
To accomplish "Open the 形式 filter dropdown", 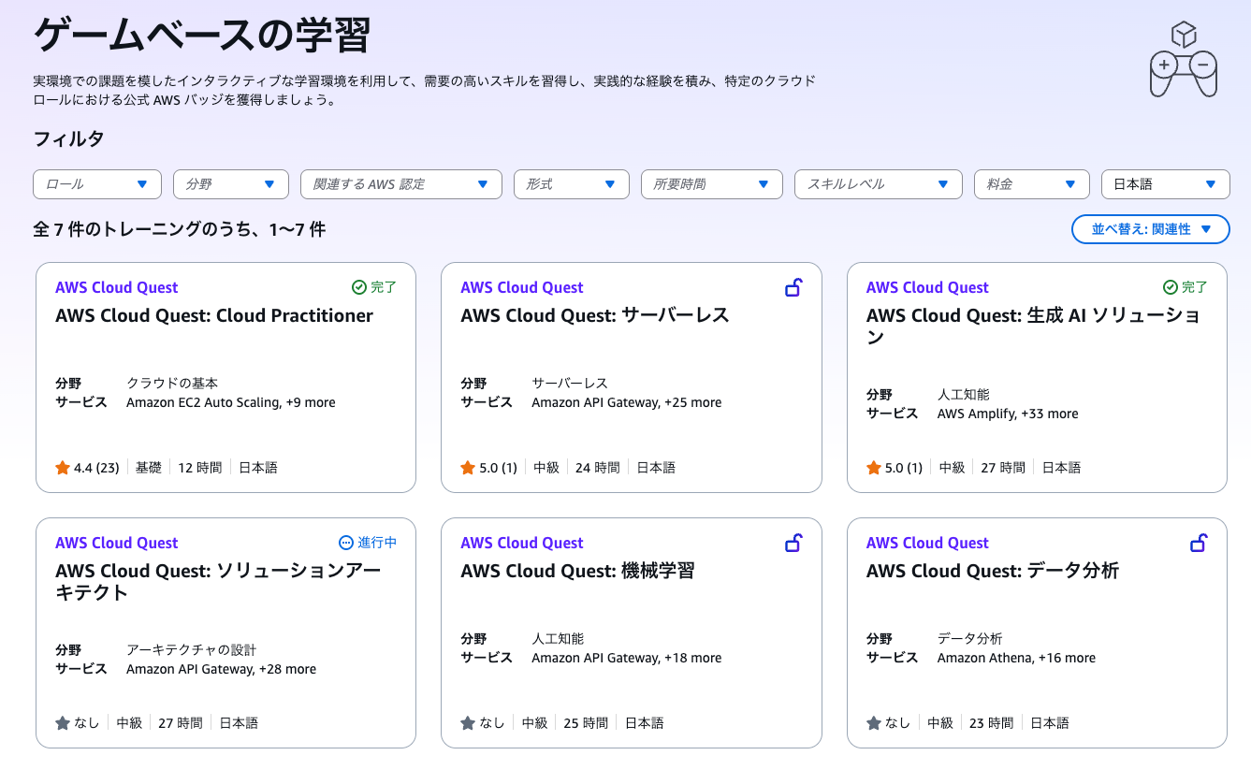I will click(572, 184).
